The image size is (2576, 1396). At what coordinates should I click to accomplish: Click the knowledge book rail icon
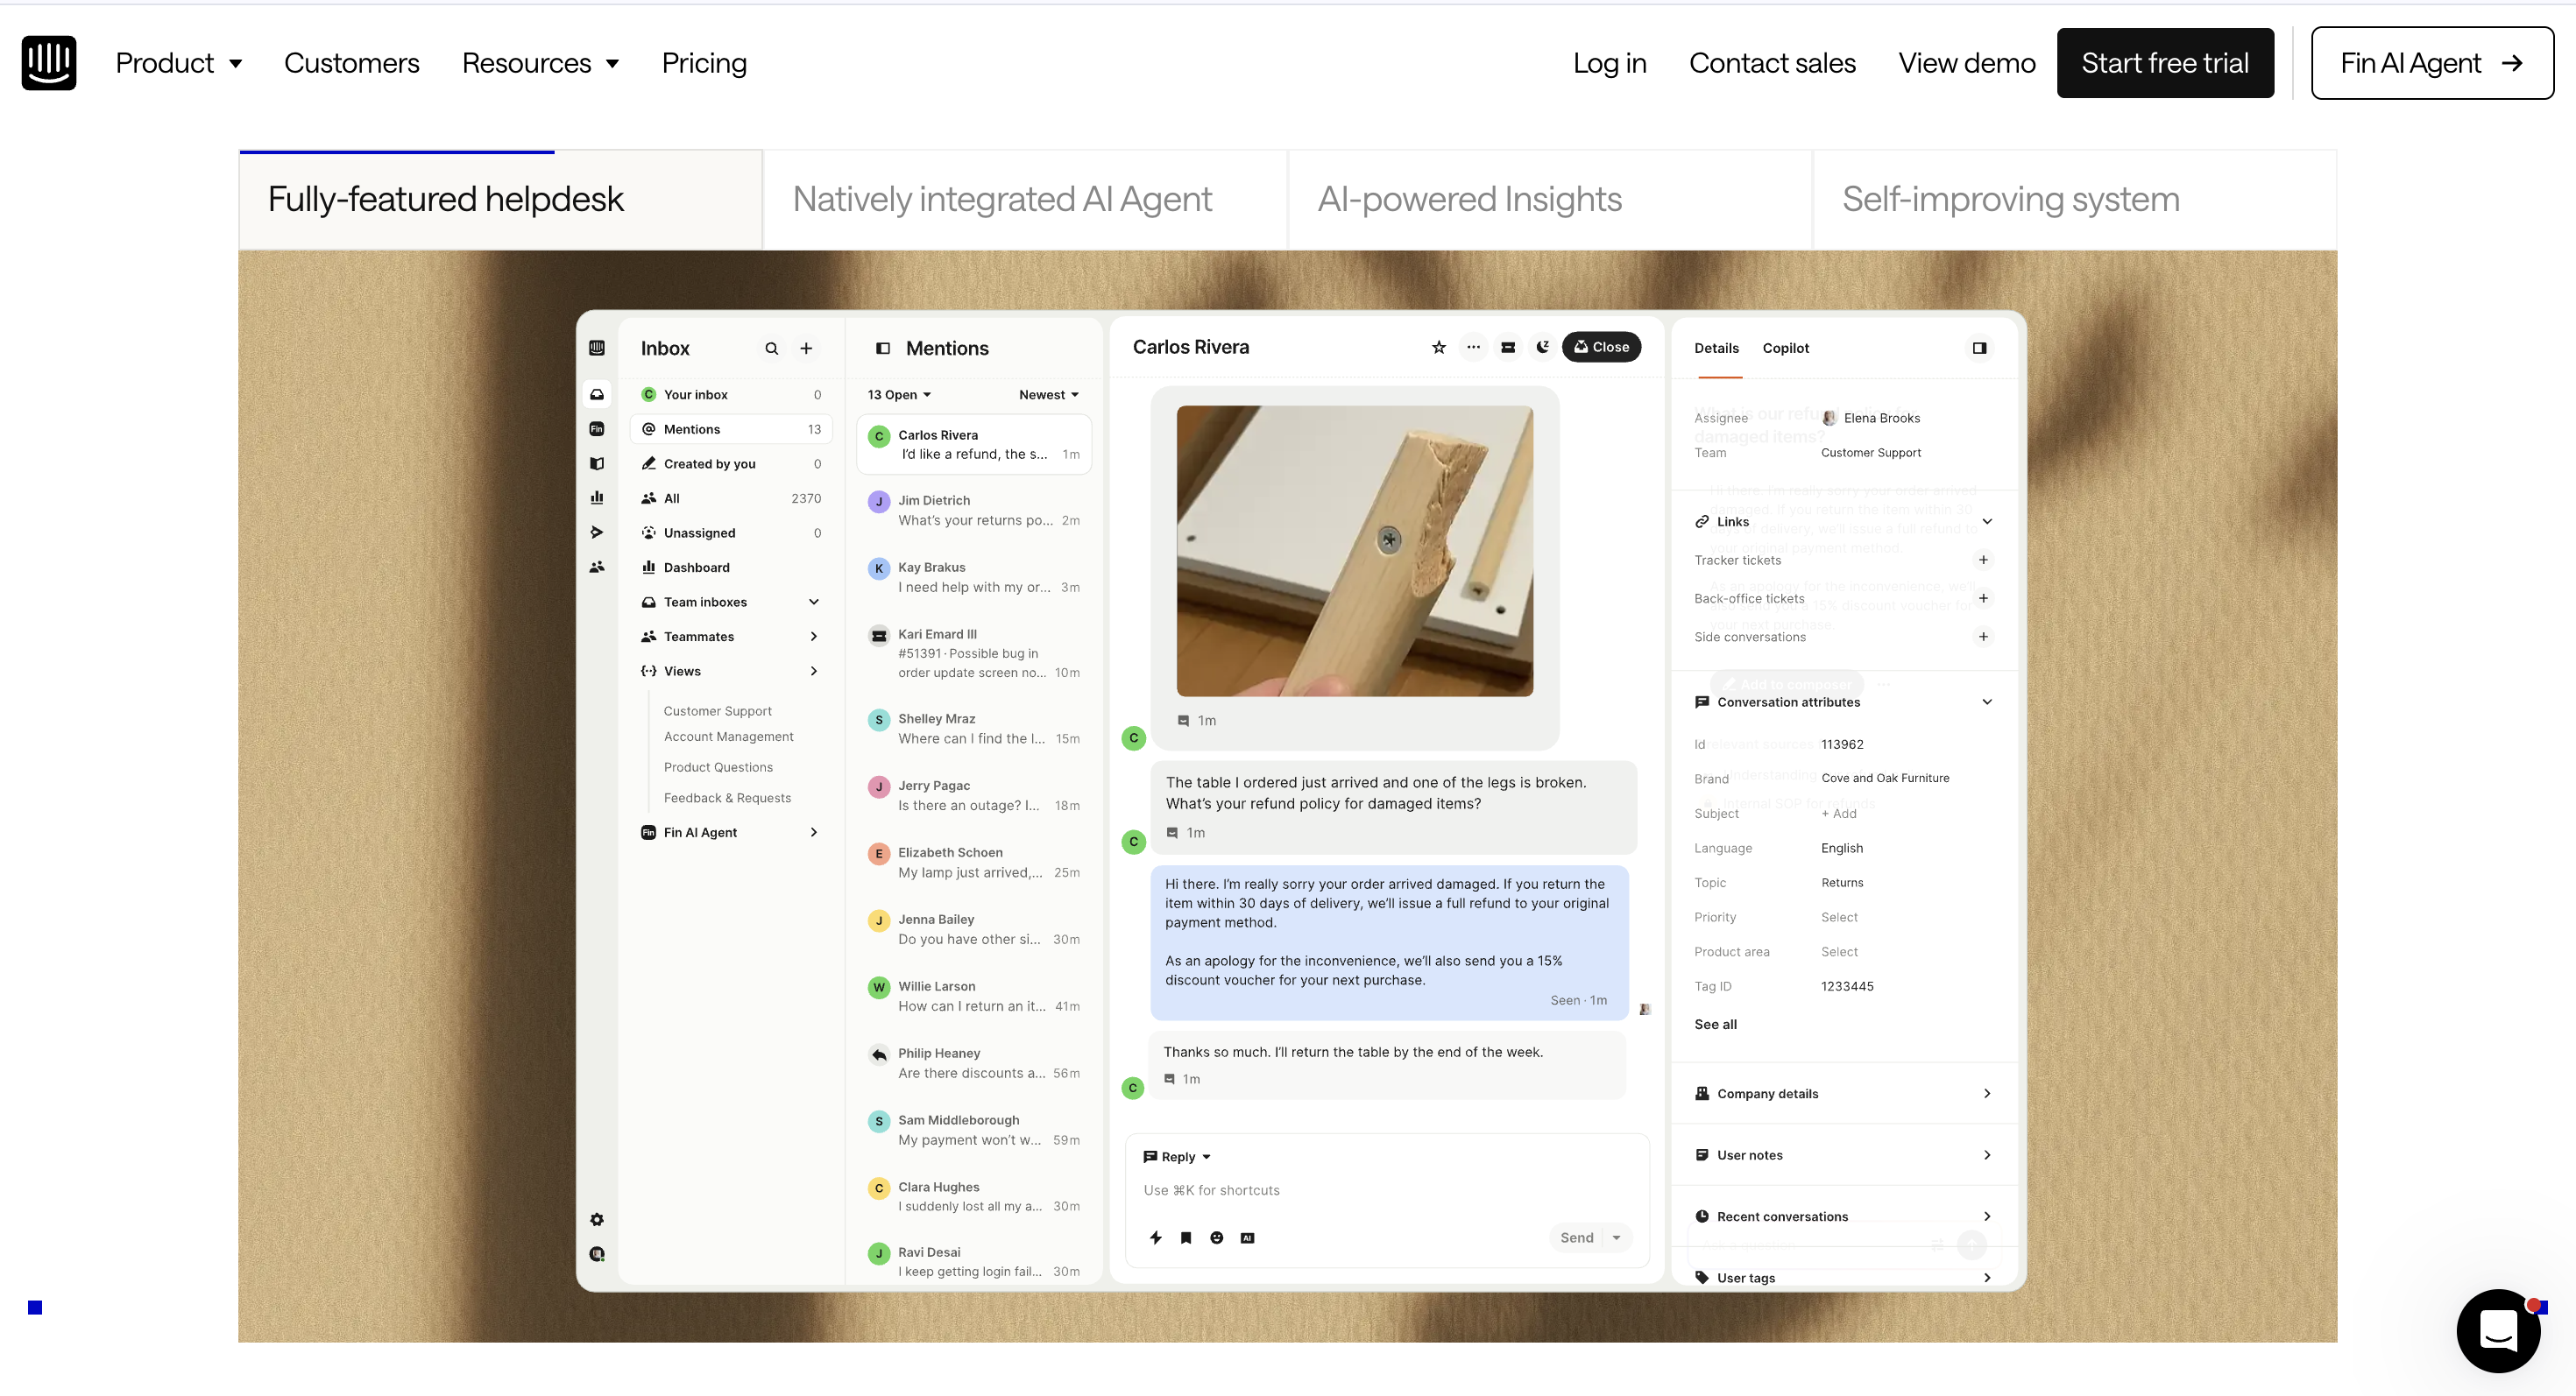point(597,463)
